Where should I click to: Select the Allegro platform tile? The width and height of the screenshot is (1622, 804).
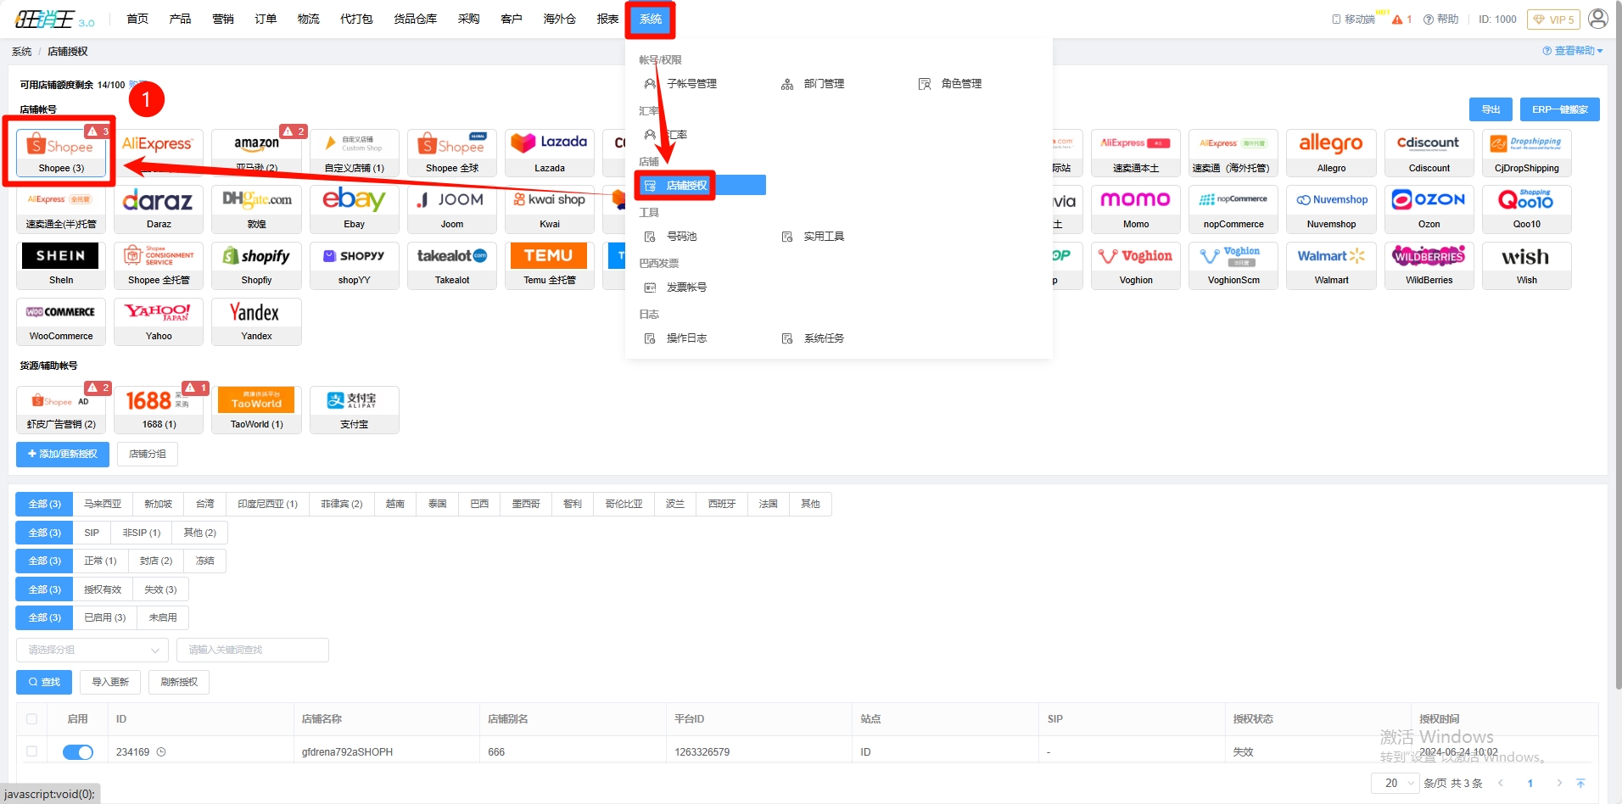[1331, 153]
